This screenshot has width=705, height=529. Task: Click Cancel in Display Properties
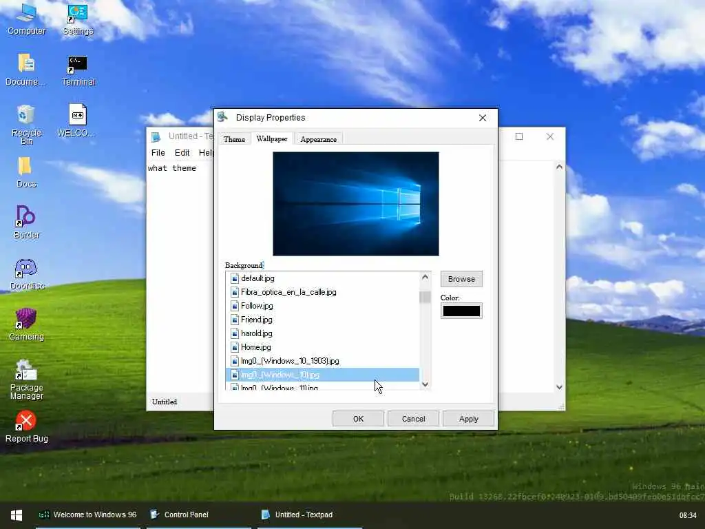point(413,419)
